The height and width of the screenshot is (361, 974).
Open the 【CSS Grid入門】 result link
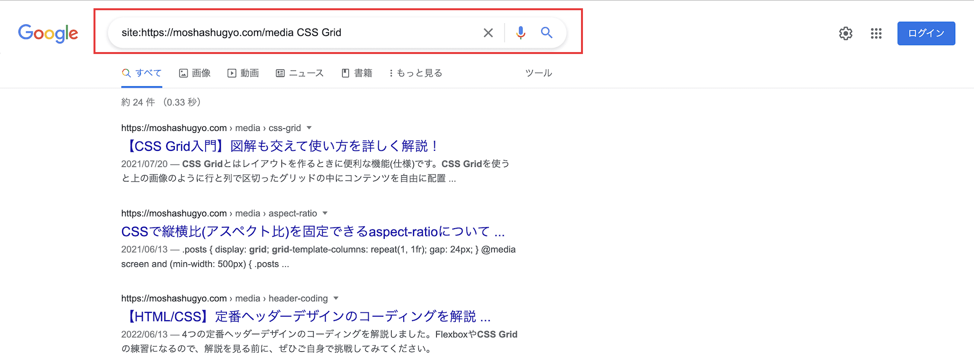pyautogui.click(x=281, y=146)
